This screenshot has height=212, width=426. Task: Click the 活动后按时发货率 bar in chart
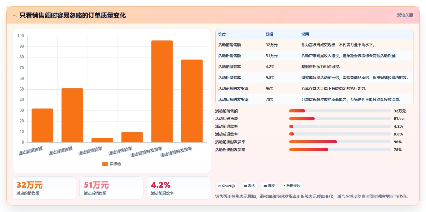coord(192,101)
